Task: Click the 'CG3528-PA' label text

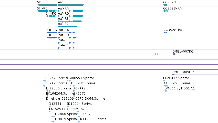Action: coord(173,30)
